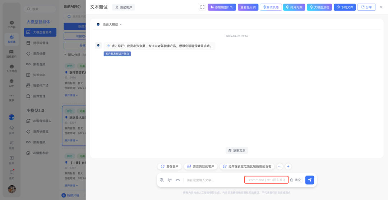Select the 潜在客户 preset chip

click(170, 166)
